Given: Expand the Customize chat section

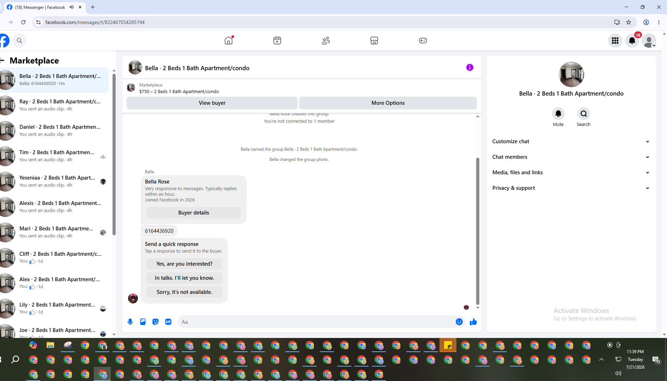Looking at the screenshot, I should click(x=571, y=141).
